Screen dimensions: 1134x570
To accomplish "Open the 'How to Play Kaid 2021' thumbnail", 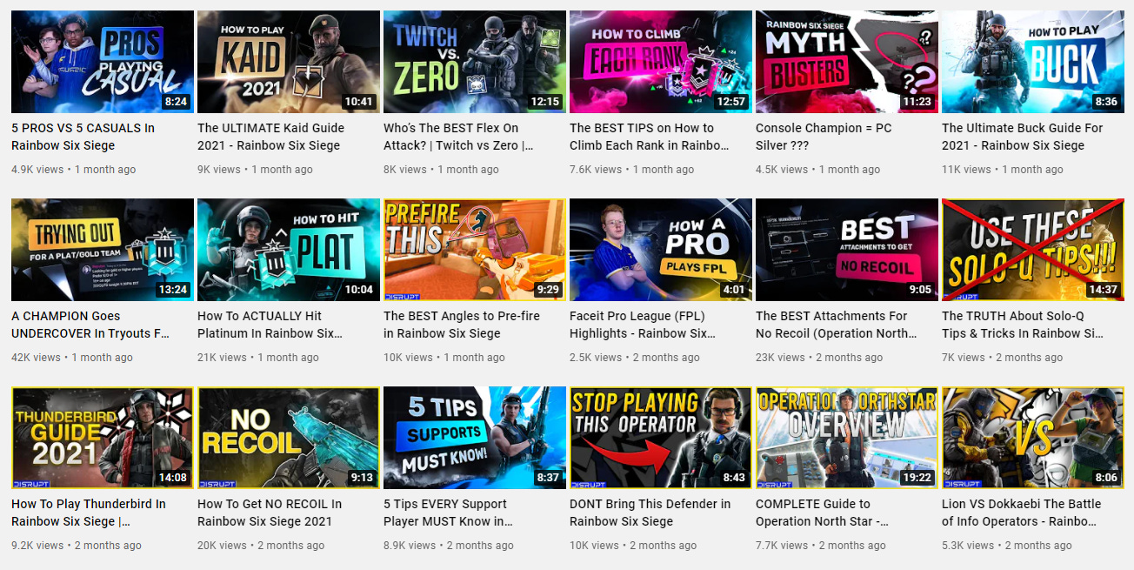I will [x=289, y=62].
